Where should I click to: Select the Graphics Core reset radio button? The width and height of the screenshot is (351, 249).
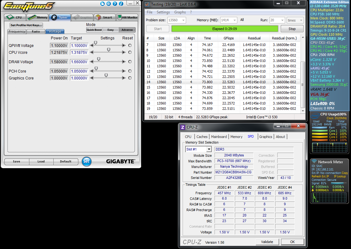click(x=130, y=78)
